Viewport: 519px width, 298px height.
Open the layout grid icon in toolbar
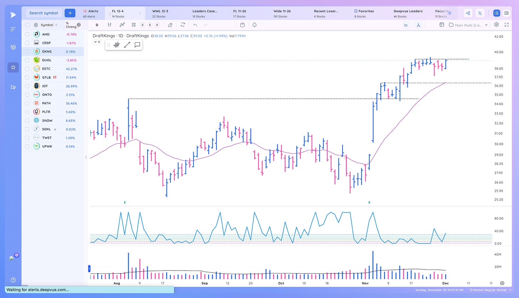[x=133, y=25]
